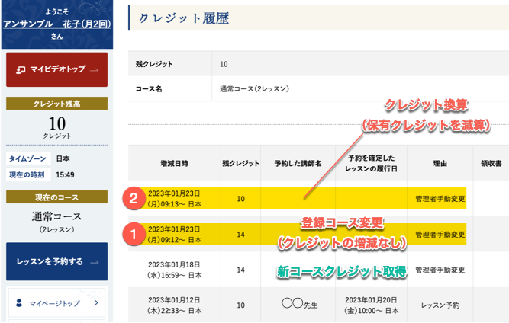Expand the マイページトップ chevron
509x323 pixels.
96,303
